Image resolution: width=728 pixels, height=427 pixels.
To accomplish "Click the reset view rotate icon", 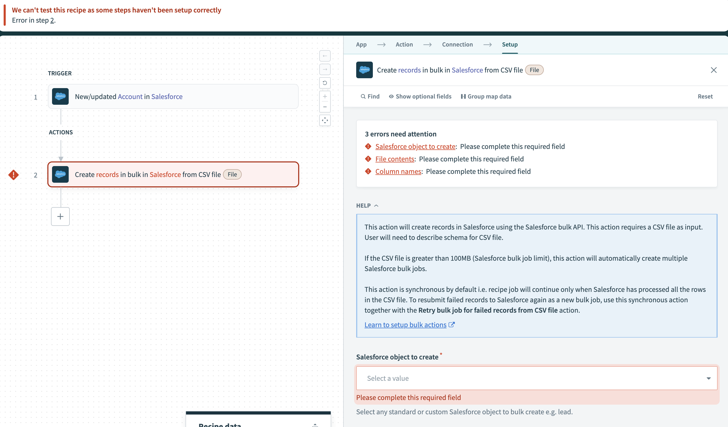I will 325,83.
